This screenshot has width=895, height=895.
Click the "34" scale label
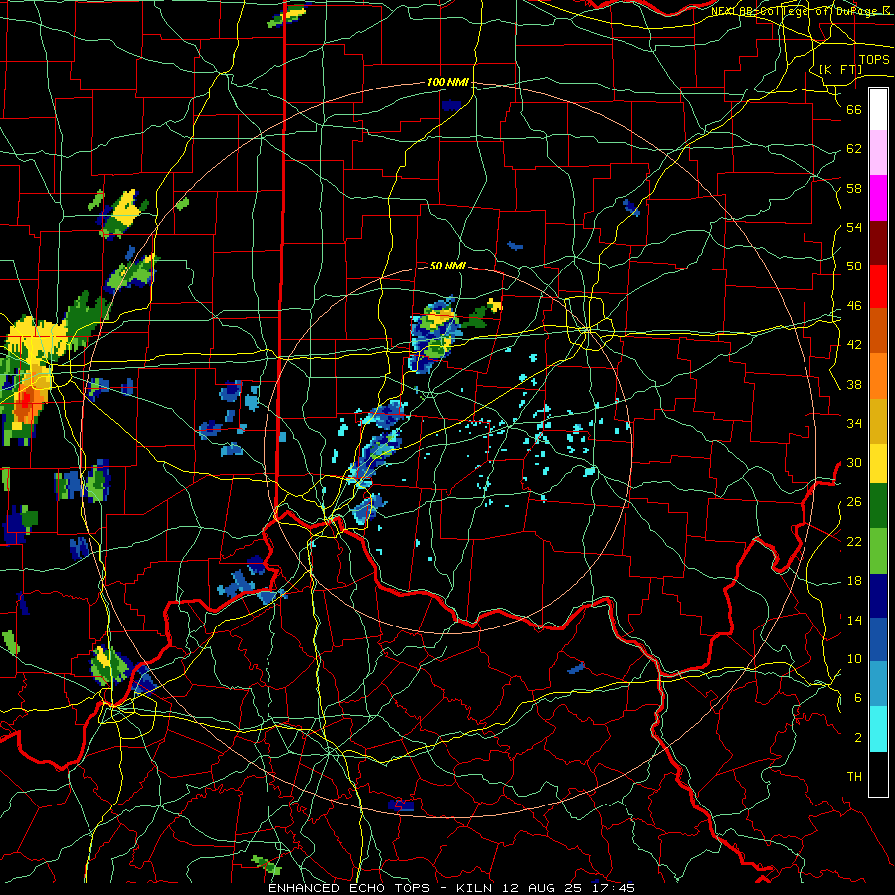click(x=854, y=424)
